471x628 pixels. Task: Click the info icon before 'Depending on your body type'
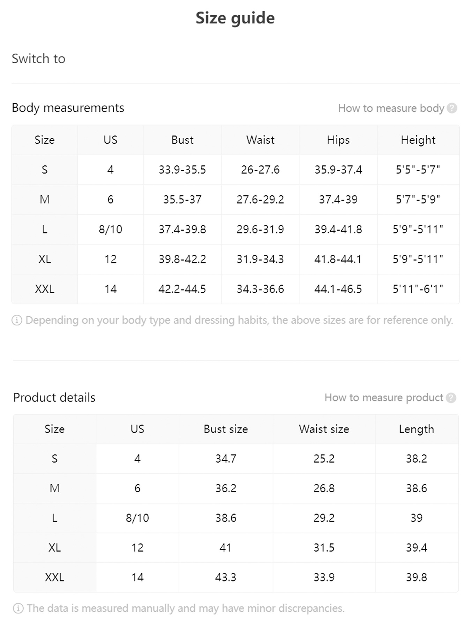coord(17,320)
